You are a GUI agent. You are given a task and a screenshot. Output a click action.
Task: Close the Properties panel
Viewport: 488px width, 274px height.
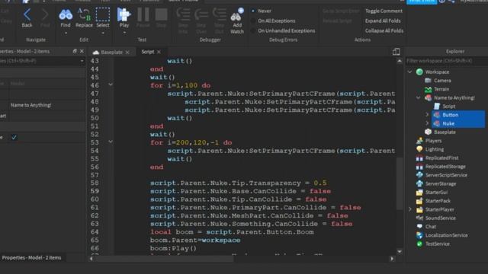(82, 51)
